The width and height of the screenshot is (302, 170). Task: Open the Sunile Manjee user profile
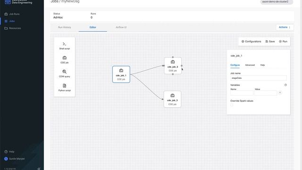(15, 159)
